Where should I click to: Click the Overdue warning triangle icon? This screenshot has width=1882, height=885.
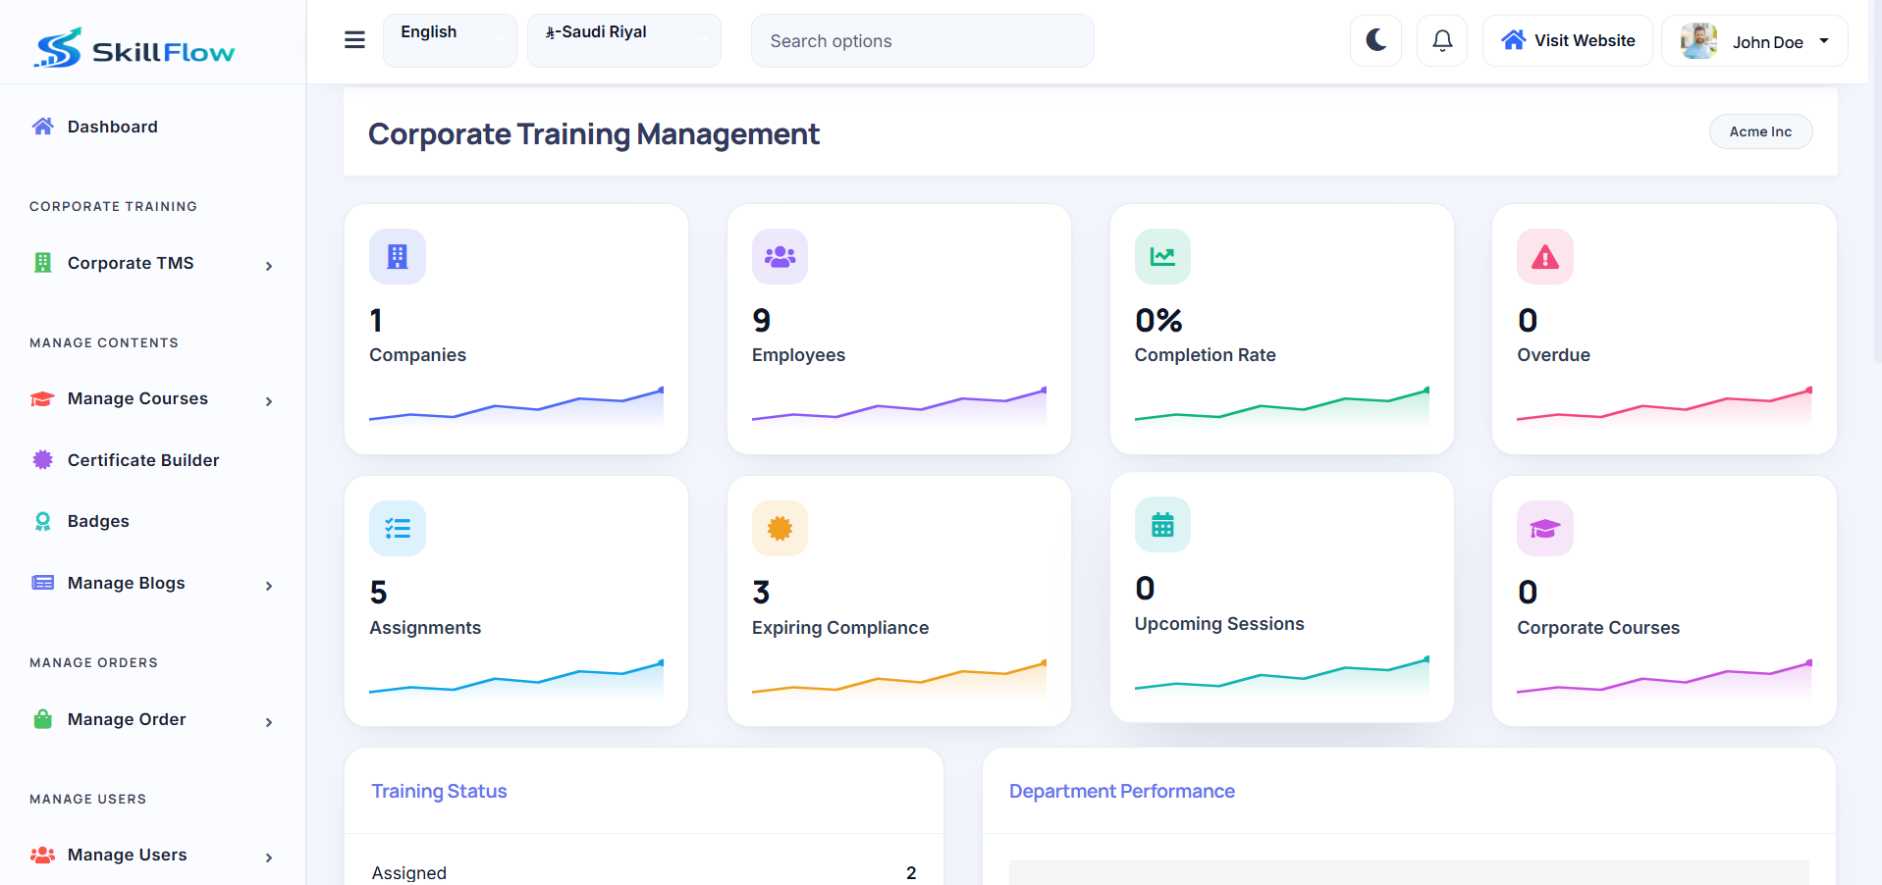1545,256
